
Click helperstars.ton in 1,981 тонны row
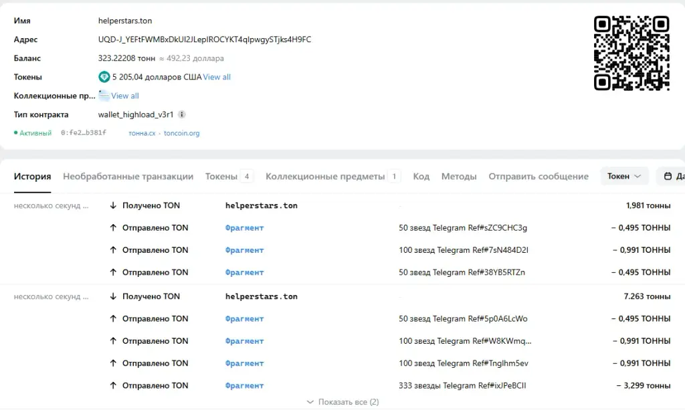tap(262, 205)
